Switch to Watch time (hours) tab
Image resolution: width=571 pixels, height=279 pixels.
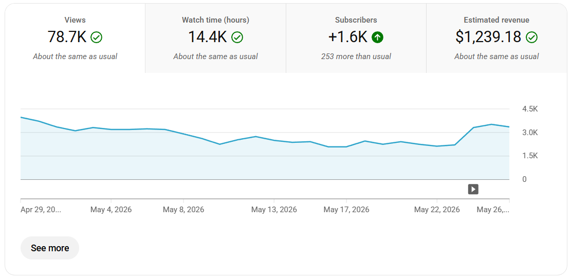pyautogui.click(x=215, y=38)
